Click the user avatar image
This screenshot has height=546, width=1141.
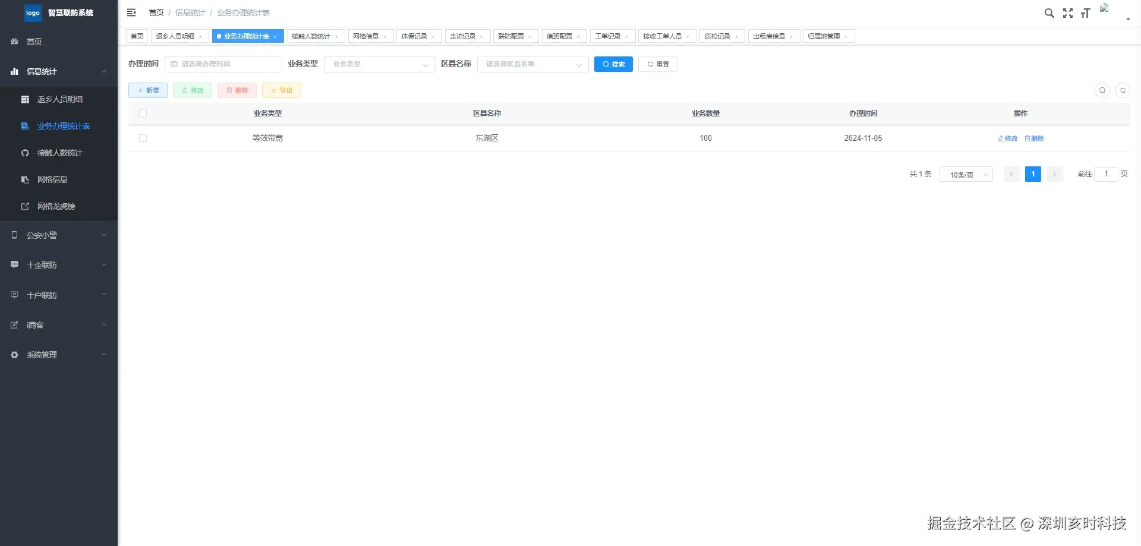[1105, 8]
